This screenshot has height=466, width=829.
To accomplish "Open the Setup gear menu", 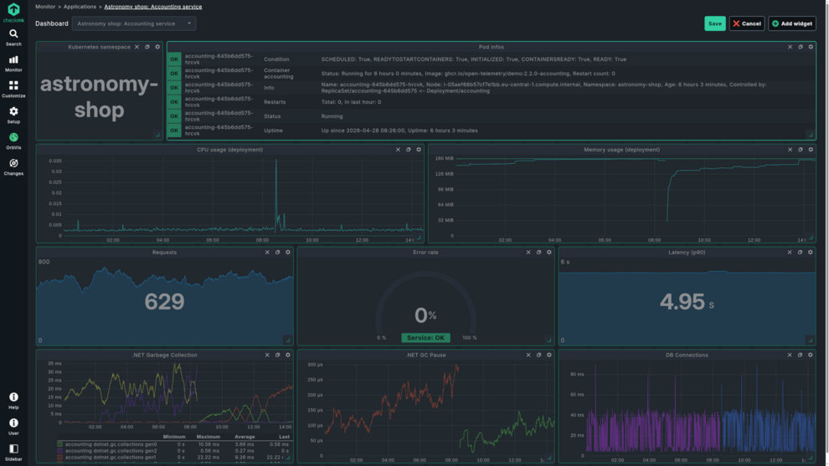I will 13,115.
